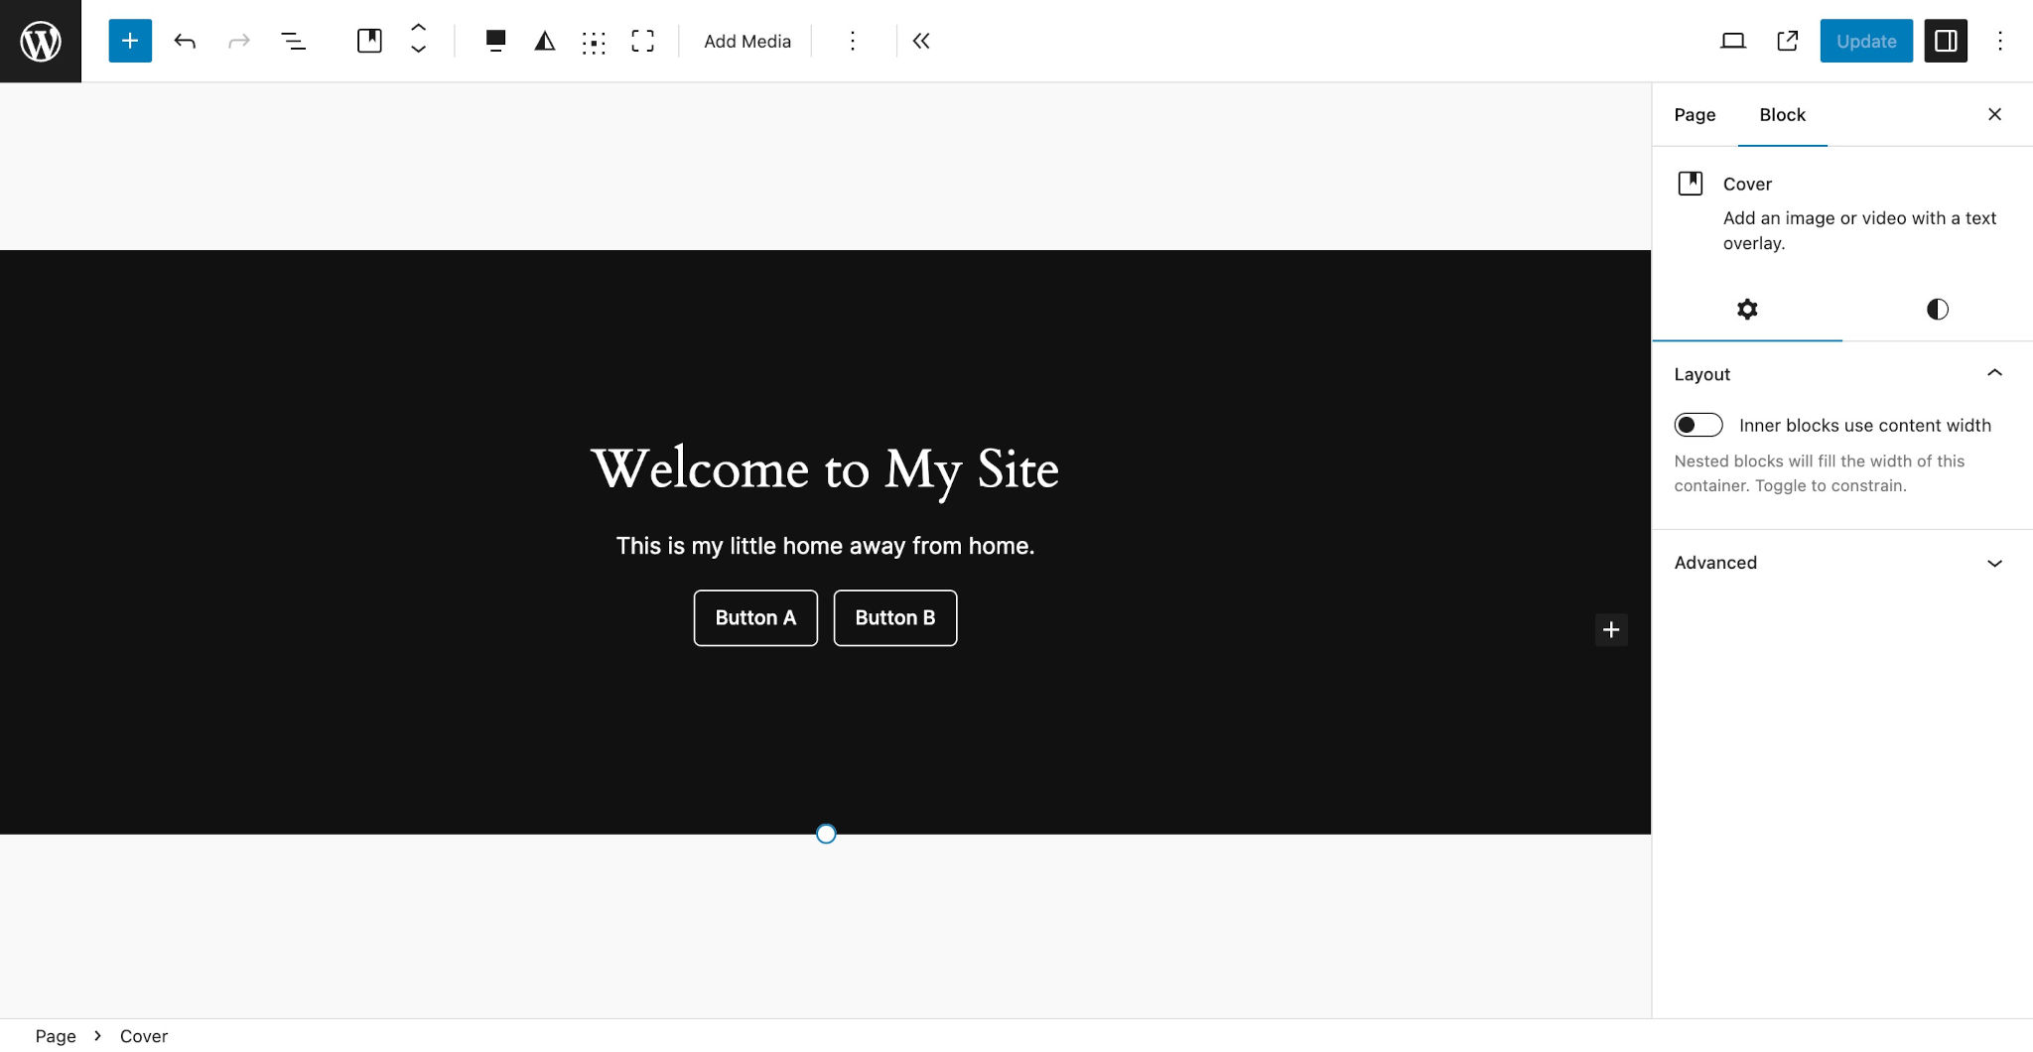Switch to the Page tab
Viewport: 2033px width, 1052px height.
point(1694,114)
